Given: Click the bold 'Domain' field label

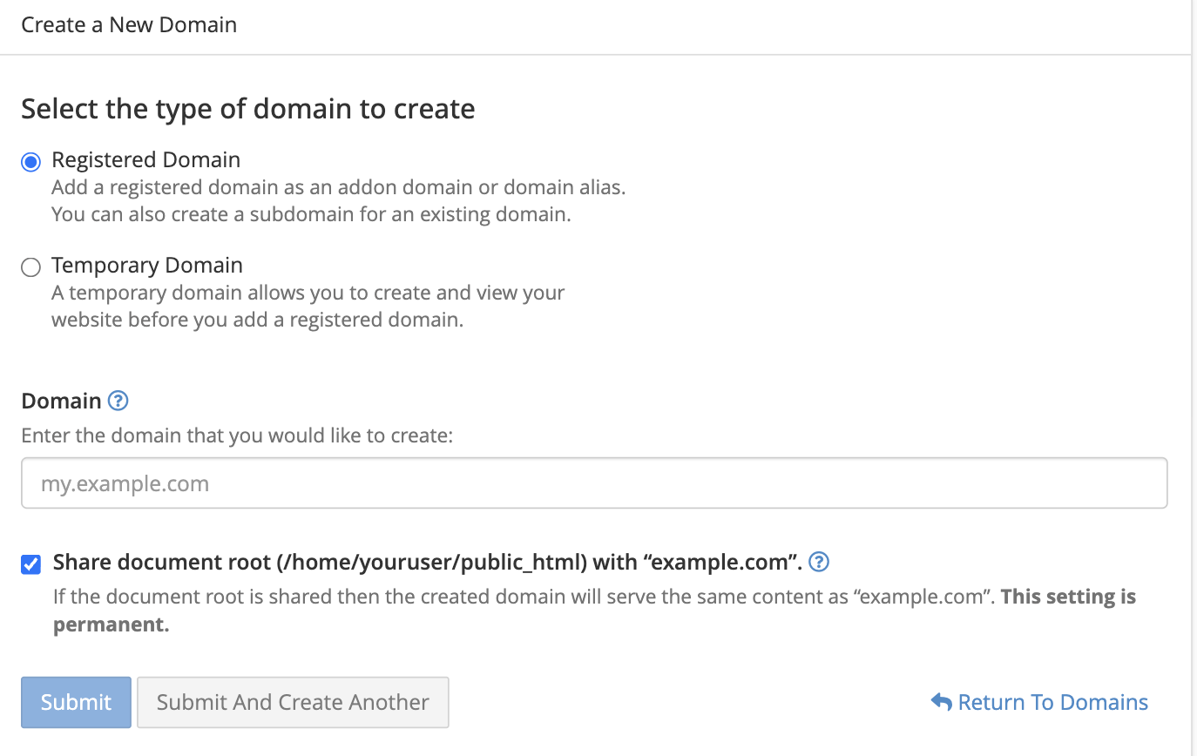Looking at the screenshot, I should click(x=62, y=401).
